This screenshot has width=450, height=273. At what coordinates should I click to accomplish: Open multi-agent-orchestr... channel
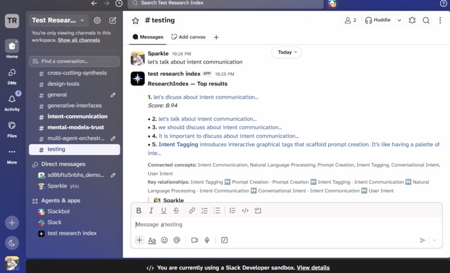click(74, 138)
